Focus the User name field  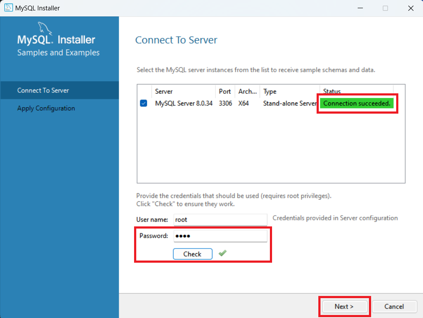[221, 219]
